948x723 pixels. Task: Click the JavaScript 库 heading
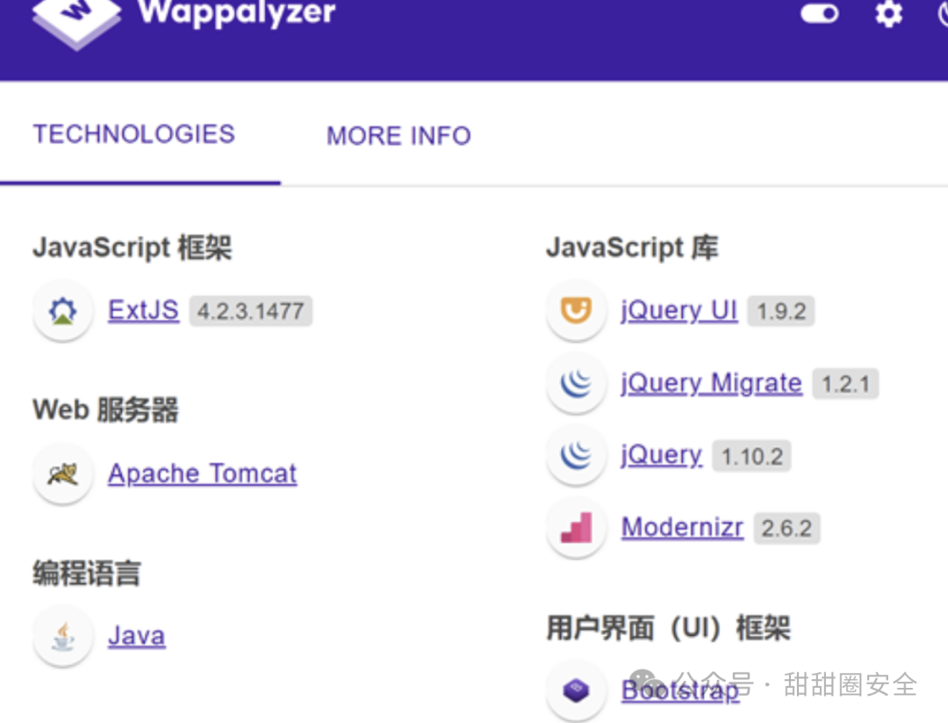click(632, 248)
